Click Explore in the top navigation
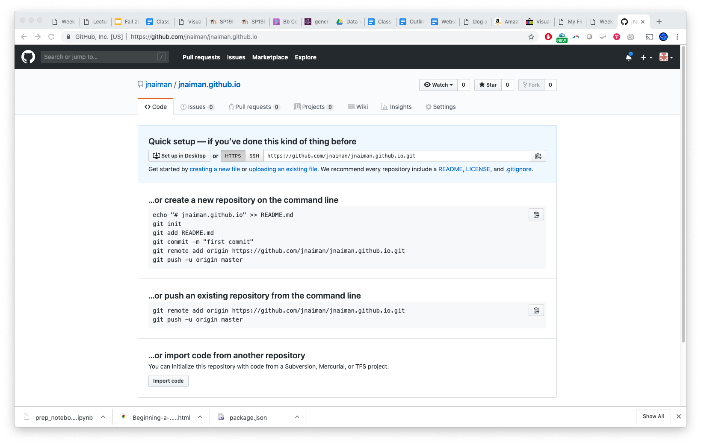 [x=305, y=57]
